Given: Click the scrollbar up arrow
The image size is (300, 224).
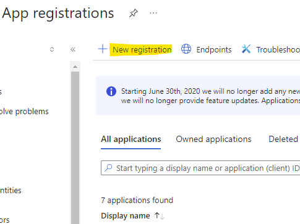Looking at the screenshot, I should (75, 67).
